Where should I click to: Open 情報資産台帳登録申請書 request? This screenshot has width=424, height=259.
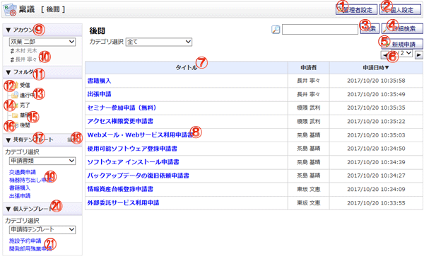[120, 189]
